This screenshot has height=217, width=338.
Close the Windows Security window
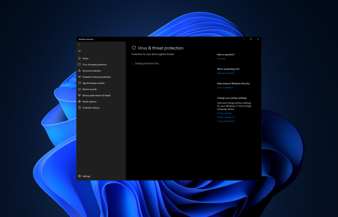click(x=258, y=39)
